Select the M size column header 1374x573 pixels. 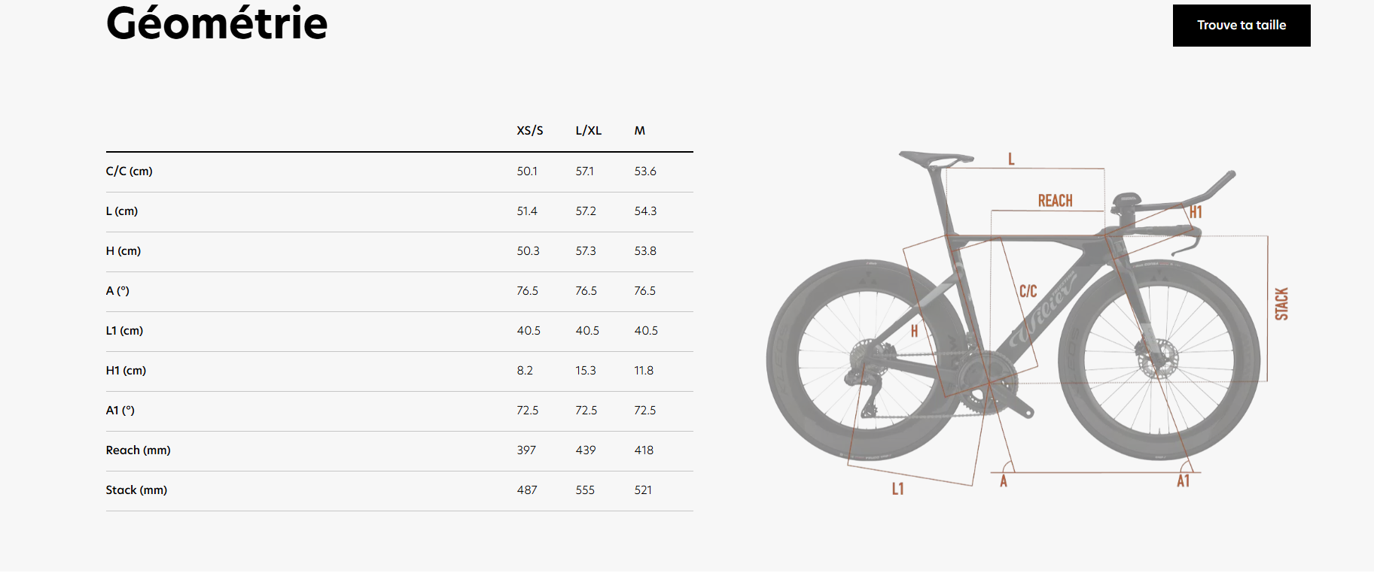[639, 131]
